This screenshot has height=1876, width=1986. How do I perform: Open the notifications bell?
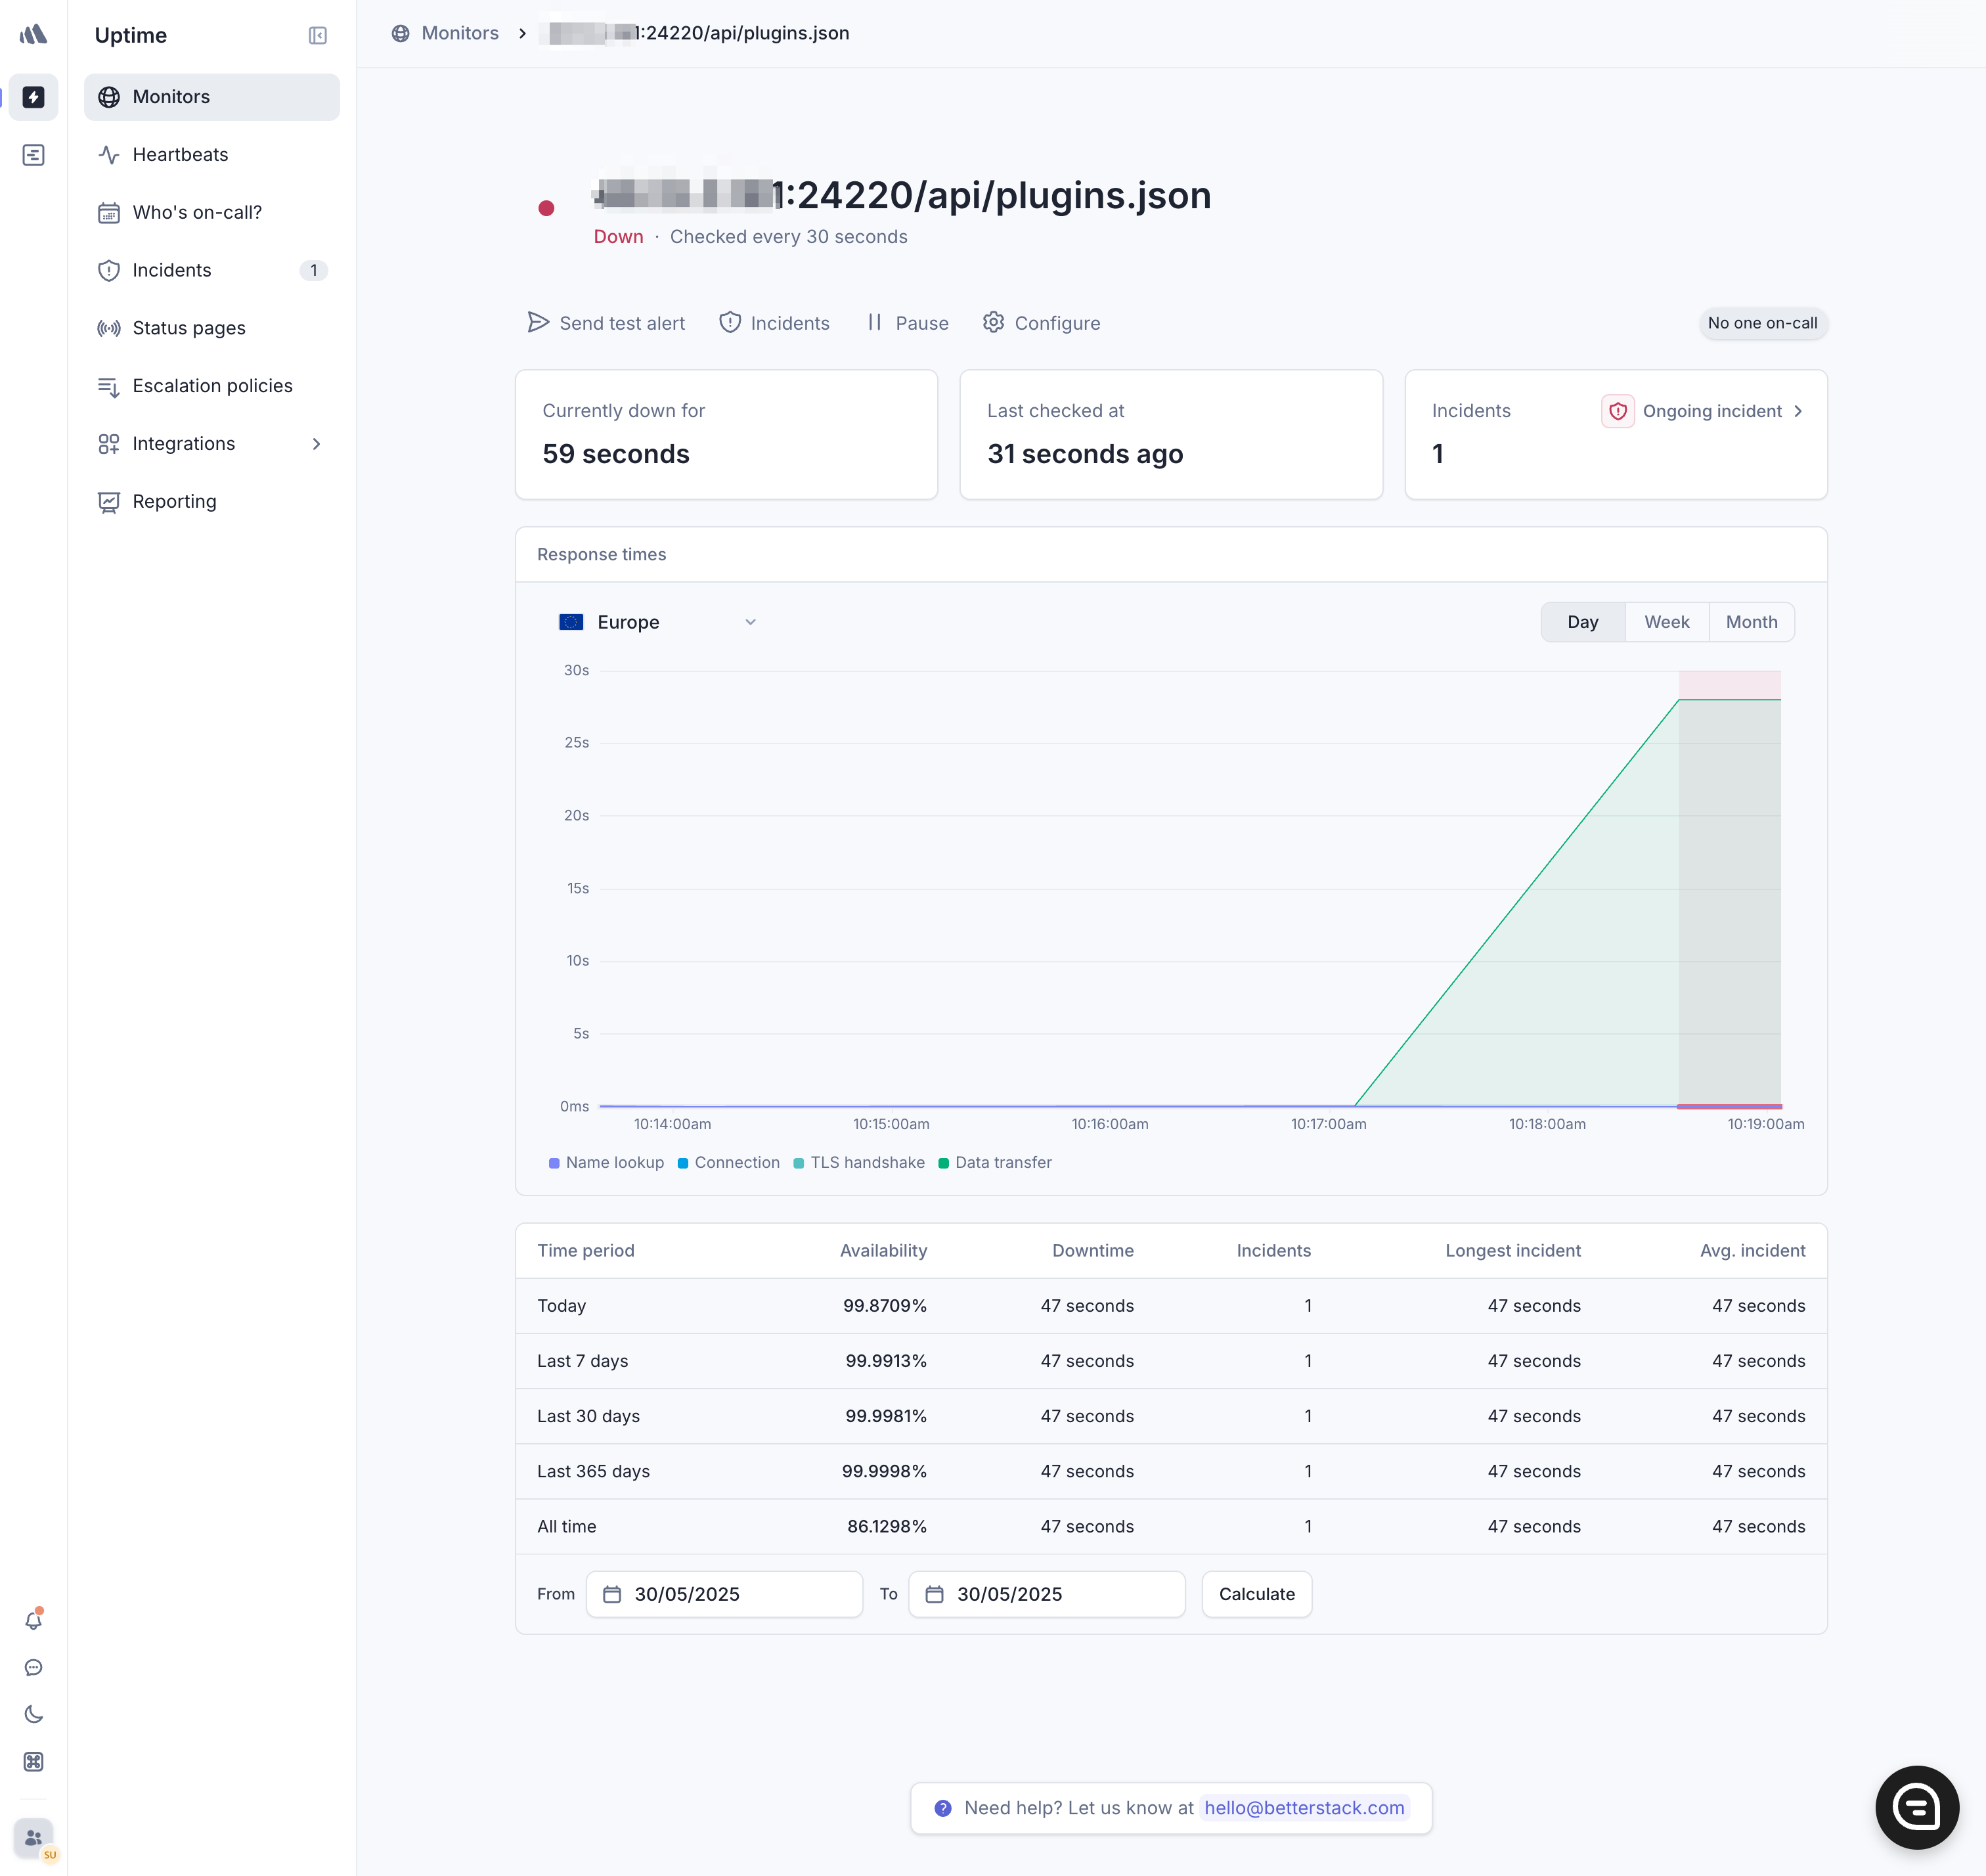tap(33, 1619)
